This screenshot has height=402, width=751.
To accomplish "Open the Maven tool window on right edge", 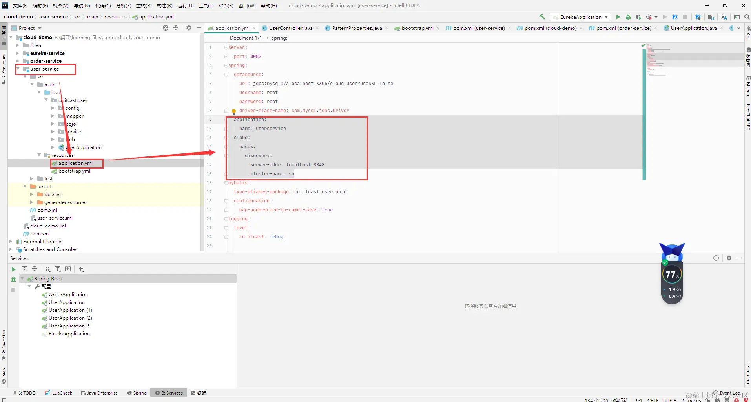I will click(748, 85).
